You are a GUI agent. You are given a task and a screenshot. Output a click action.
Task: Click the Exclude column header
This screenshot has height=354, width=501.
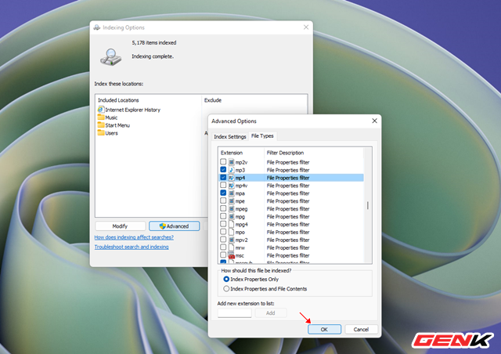(212, 100)
